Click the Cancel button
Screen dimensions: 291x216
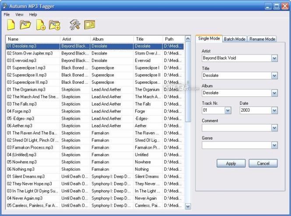coord(263,164)
